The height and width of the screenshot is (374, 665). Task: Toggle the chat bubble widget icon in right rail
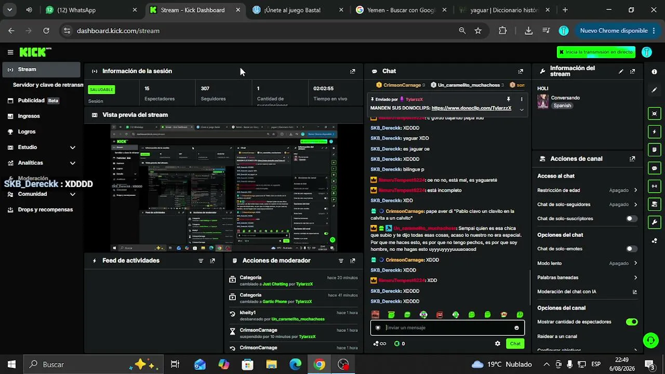point(654,168)
